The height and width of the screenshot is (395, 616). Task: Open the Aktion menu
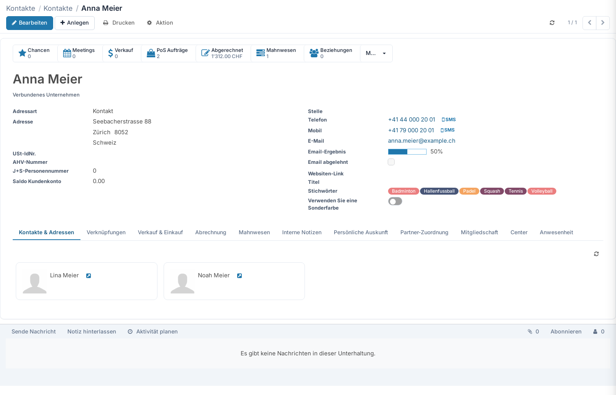pyautogui.click(x=160, y=23)
